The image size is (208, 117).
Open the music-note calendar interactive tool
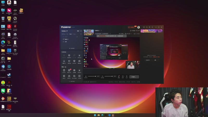(79, 62)
